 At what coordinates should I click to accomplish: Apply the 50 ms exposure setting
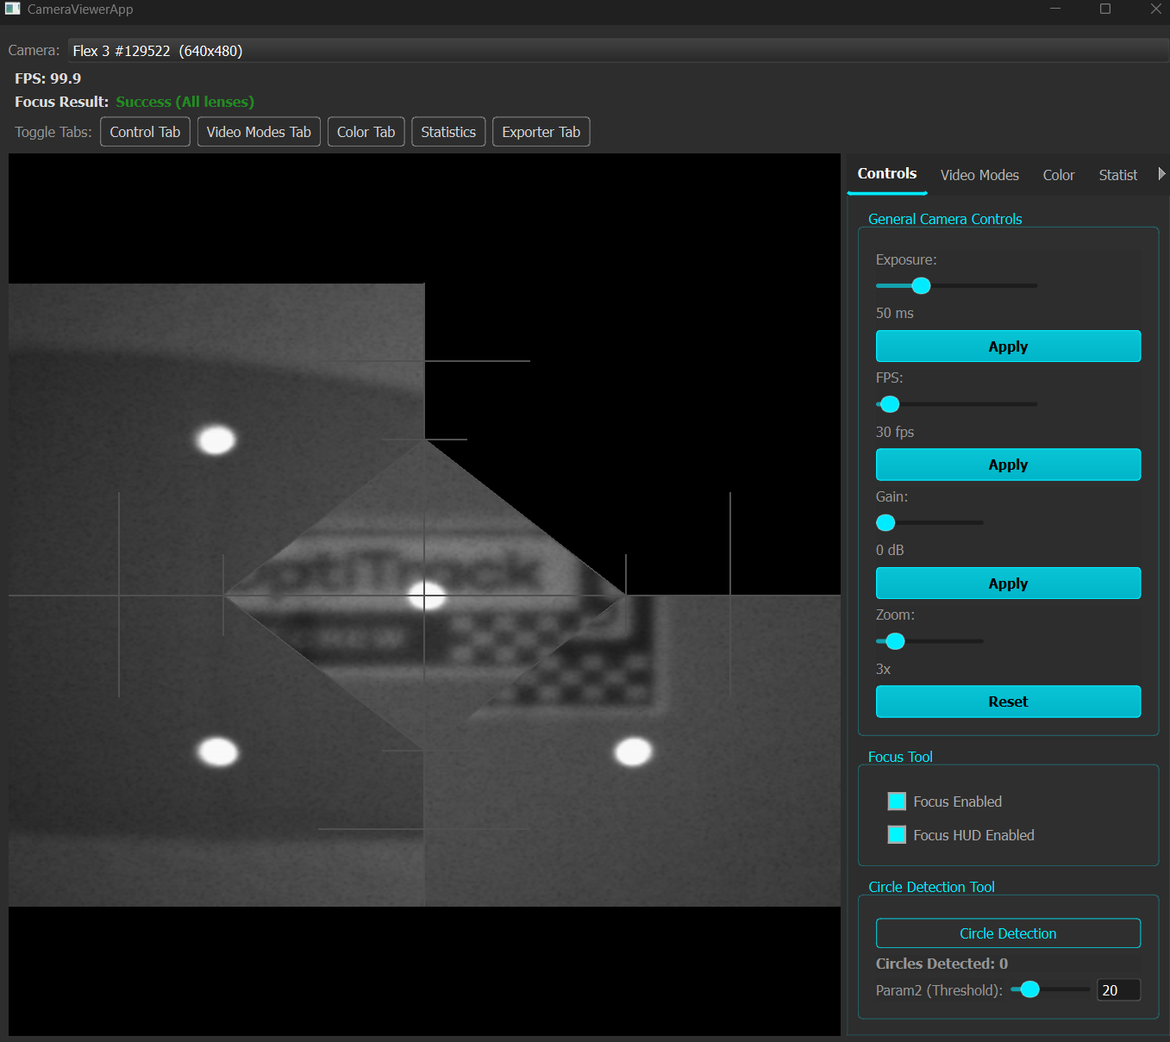tap(1007, 346)
